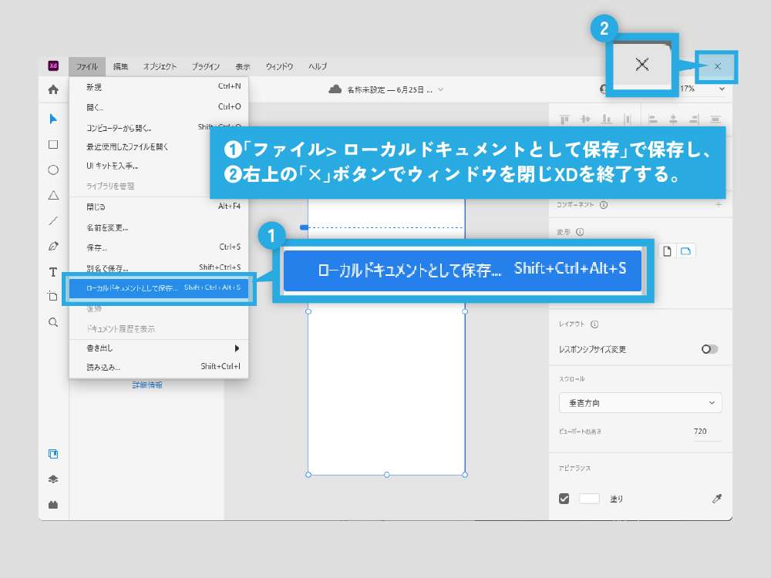Open the ウィンドウ menu
Image resolution: width=771 pixels, height=578 pixels.
coord(279,66)
